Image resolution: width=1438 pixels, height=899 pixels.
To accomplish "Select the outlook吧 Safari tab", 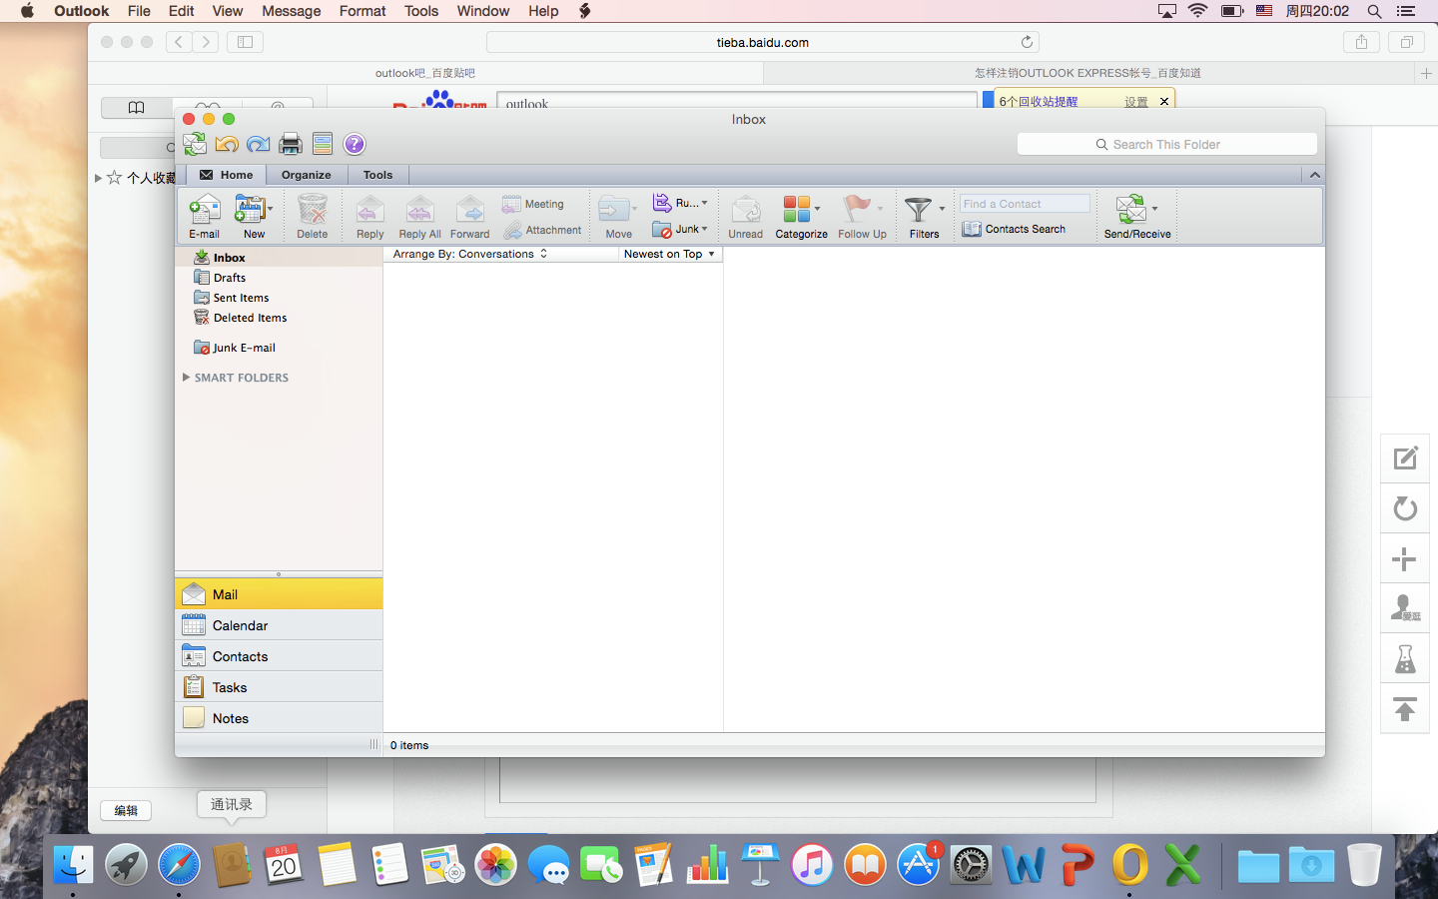I will (425, 73).
